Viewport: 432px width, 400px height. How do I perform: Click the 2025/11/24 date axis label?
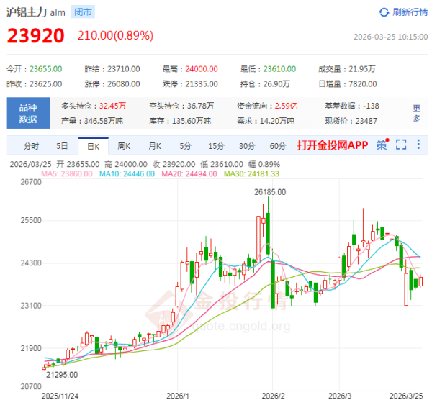pos(60,396)
